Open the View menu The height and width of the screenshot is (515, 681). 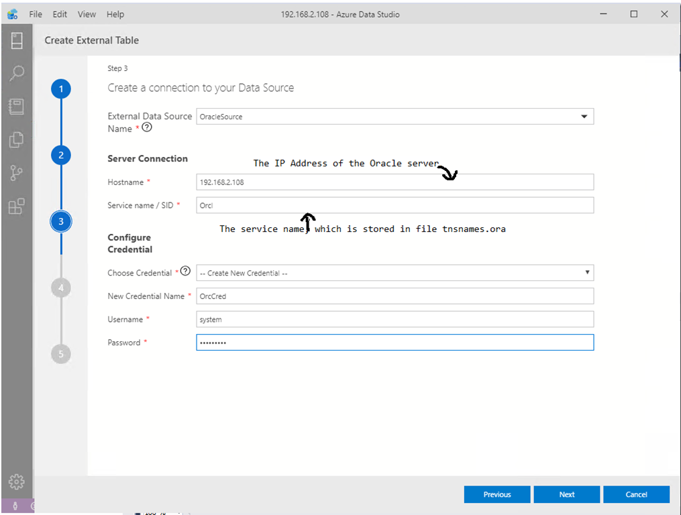(87, 14)
